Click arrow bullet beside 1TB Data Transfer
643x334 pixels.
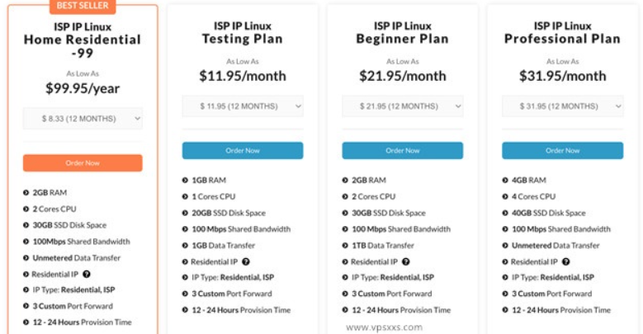(345, 245)
